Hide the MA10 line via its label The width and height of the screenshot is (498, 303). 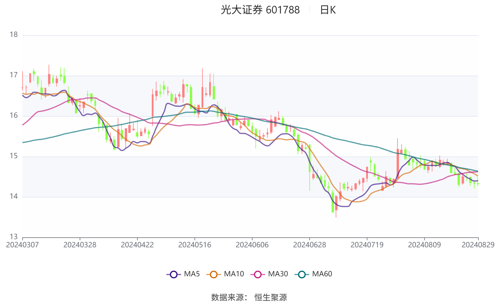pyautogui.click(x=234, y=274)
